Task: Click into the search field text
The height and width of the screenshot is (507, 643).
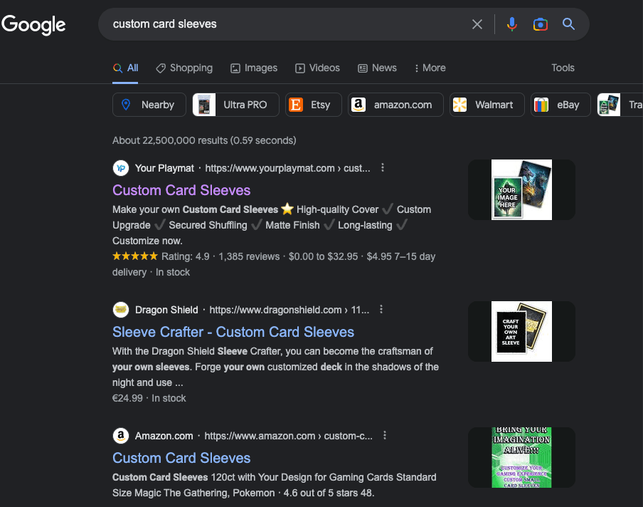Action: [164, 24]
